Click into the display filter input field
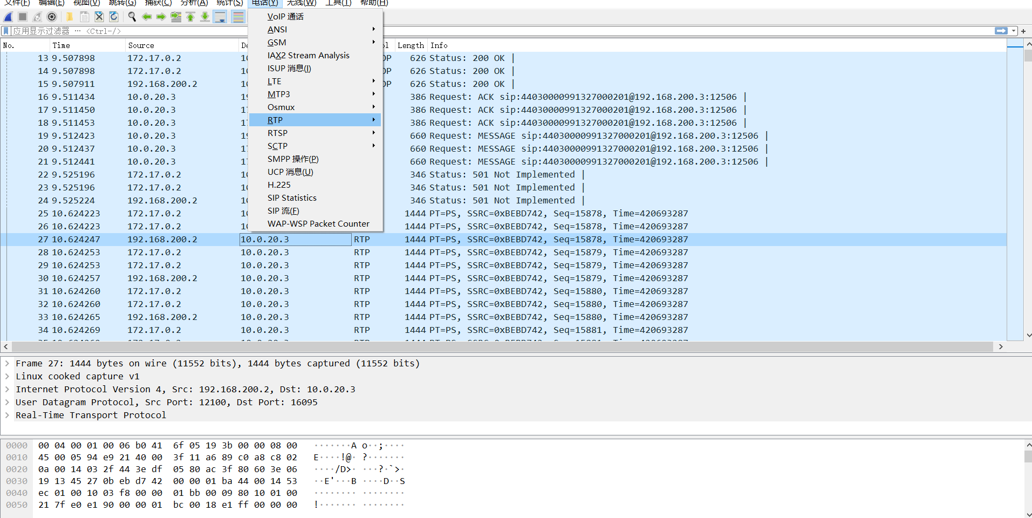This screenshot has width=1032, height=518. 502,31
